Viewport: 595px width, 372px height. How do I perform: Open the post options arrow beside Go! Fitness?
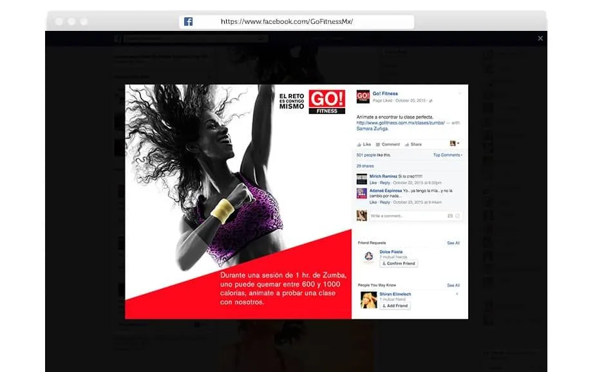pyautogui.click(x=460, y=93)
